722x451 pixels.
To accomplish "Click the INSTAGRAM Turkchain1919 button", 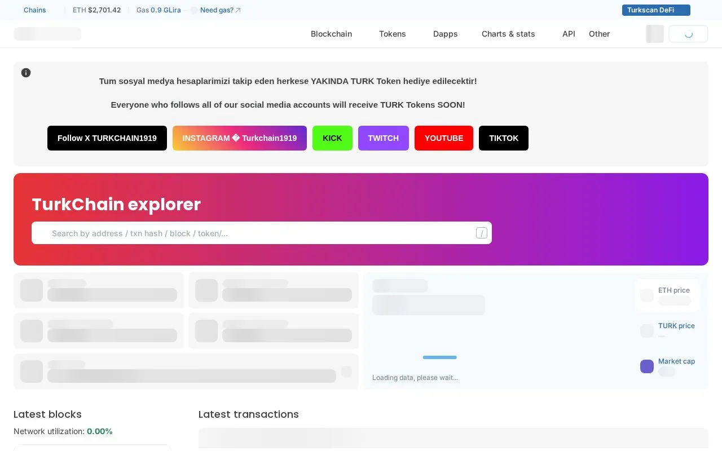I will click(240, 138).
